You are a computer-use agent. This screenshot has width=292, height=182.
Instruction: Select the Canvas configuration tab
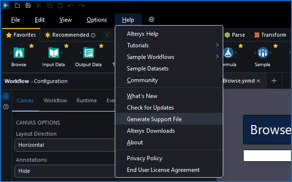pos(25,100)
